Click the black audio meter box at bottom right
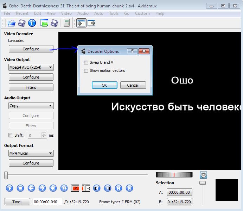Image resolution: width=243 pixels, height=211 pixels. (226, 190)
